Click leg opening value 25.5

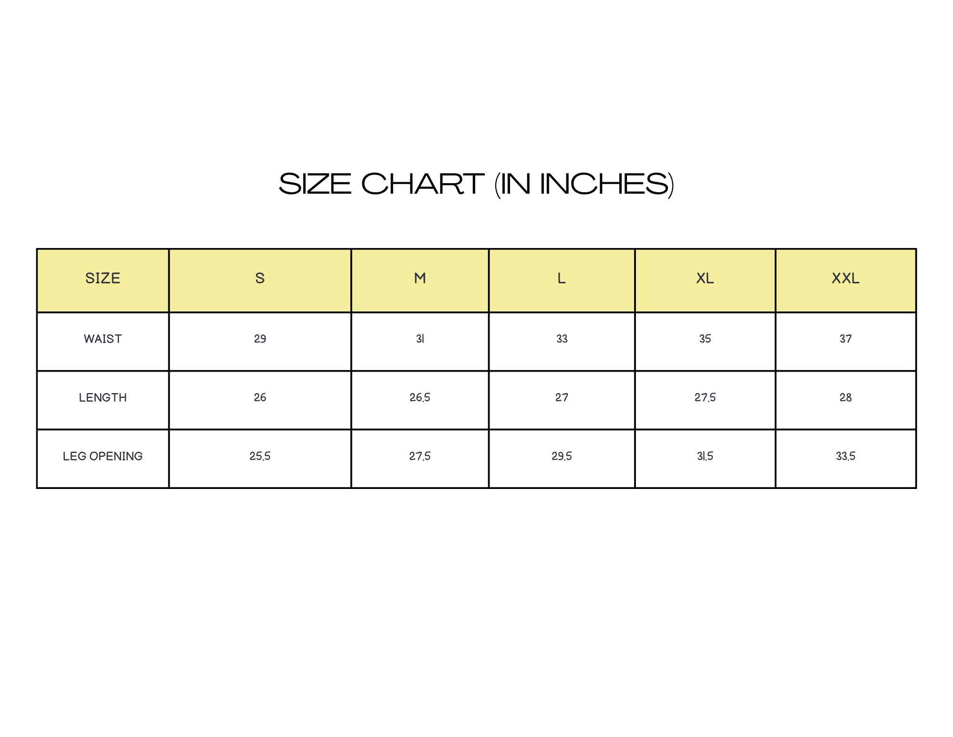tap(260, 456)
